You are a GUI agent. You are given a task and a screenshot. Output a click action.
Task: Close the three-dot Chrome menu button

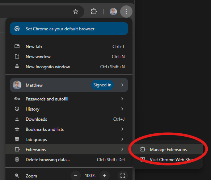pos(126,12)
